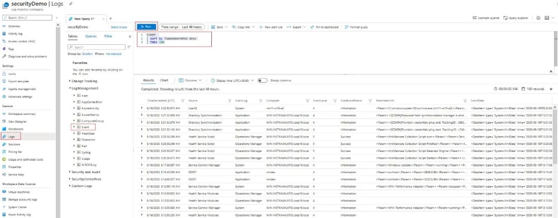Viewport: 558px width, 218px height.
Task: Collapse the tables side pane
Action: [x=130, y=36]
